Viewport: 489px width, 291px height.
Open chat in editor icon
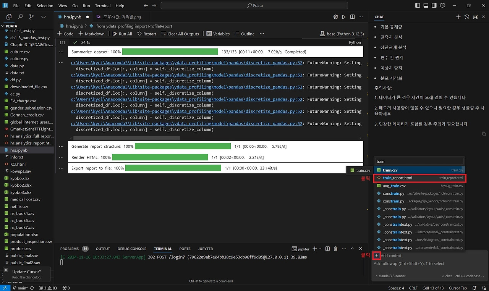[475, 17]
